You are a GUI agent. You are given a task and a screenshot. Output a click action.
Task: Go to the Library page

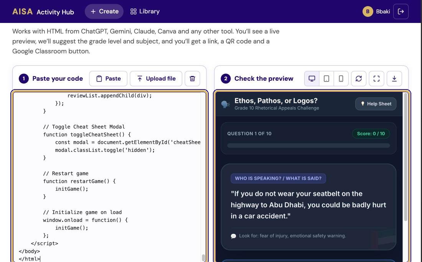[145, 11]
